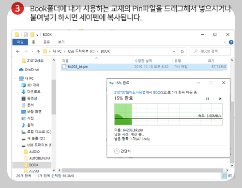This screenshot has height=188, width=242.
Task: Click 내 PC in the address path
Action: [x=57, y=51]
